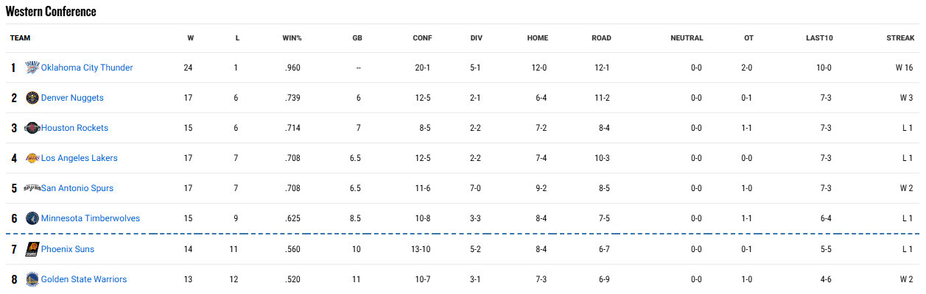Screen dimensions: 926x294
Task: Sort standings by WIN% column header
Action: 291,38
